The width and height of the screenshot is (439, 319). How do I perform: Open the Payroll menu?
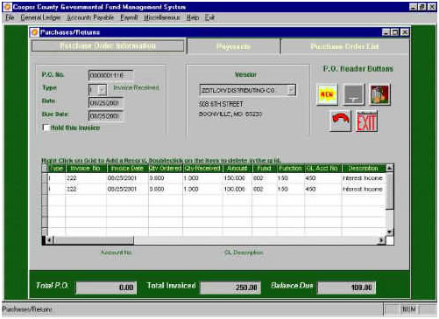[x=129, y=17]
